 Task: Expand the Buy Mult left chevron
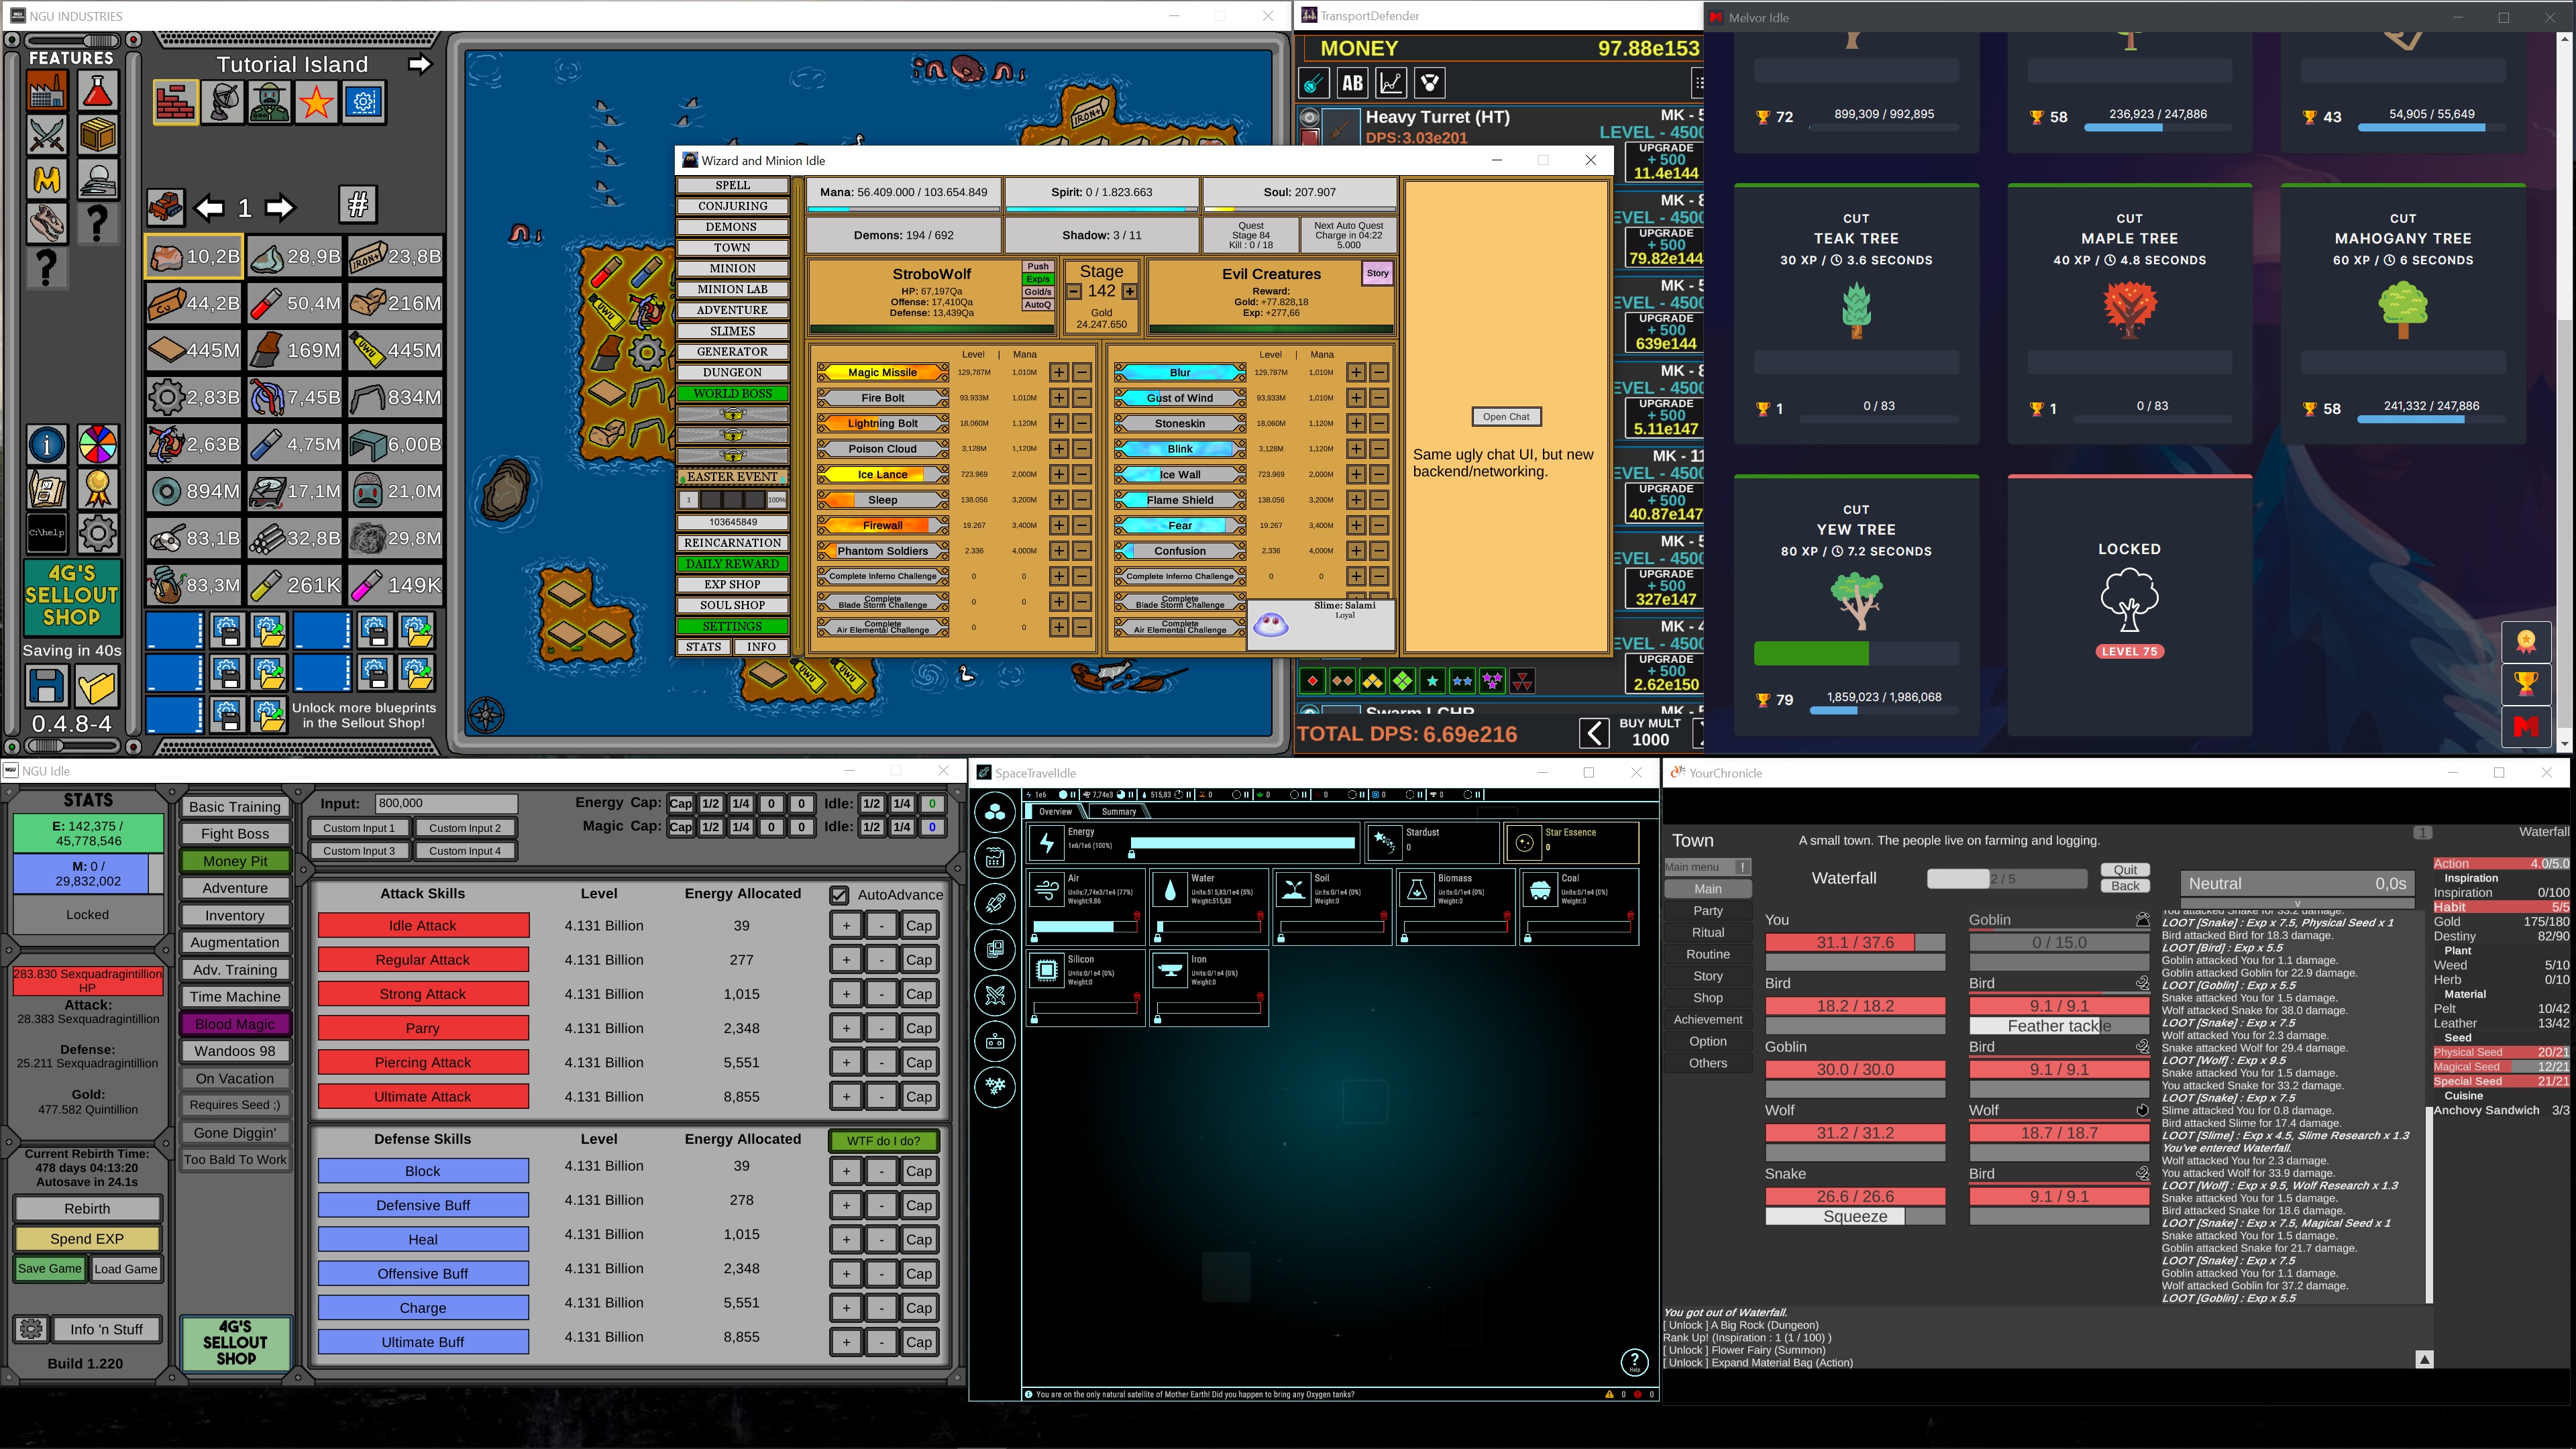1594,733
